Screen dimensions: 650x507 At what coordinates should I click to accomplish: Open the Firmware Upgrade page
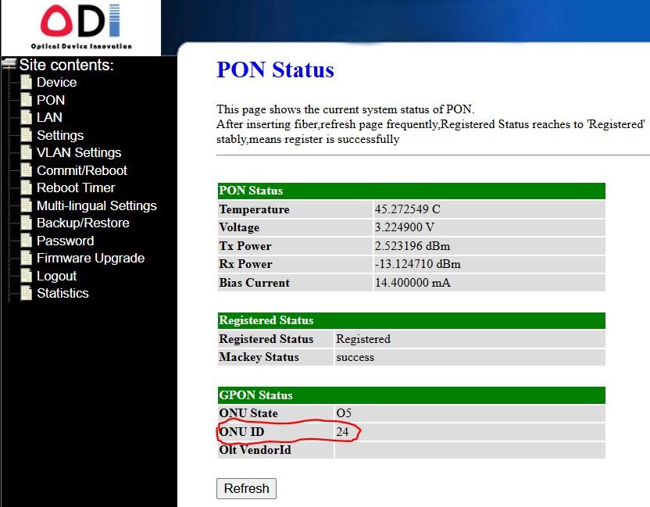coord(91,258)
